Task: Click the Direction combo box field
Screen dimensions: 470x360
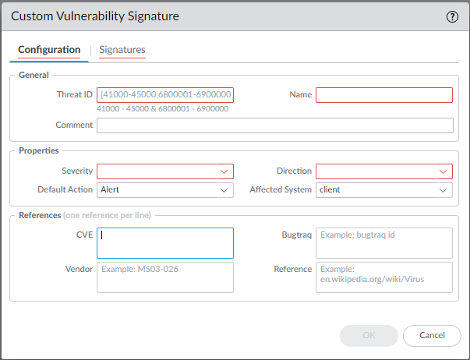Action: pyautogui.click(x=375, y=171)
